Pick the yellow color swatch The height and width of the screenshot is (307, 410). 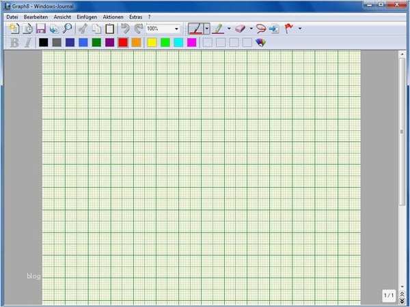point(152,42)
